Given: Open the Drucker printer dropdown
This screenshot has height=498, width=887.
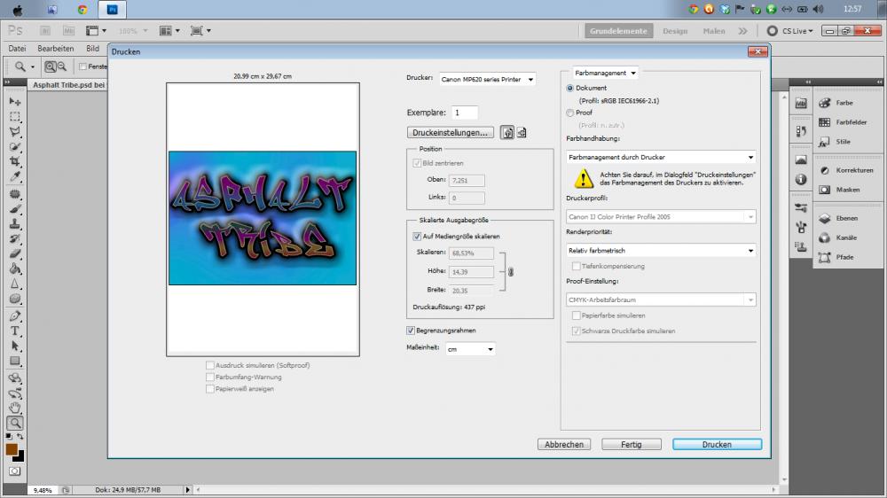Looking at the screenshot, I should 487,79.
